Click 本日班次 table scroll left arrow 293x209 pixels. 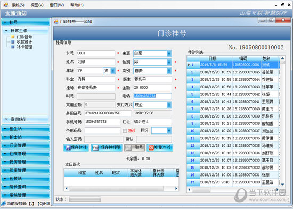67,188
